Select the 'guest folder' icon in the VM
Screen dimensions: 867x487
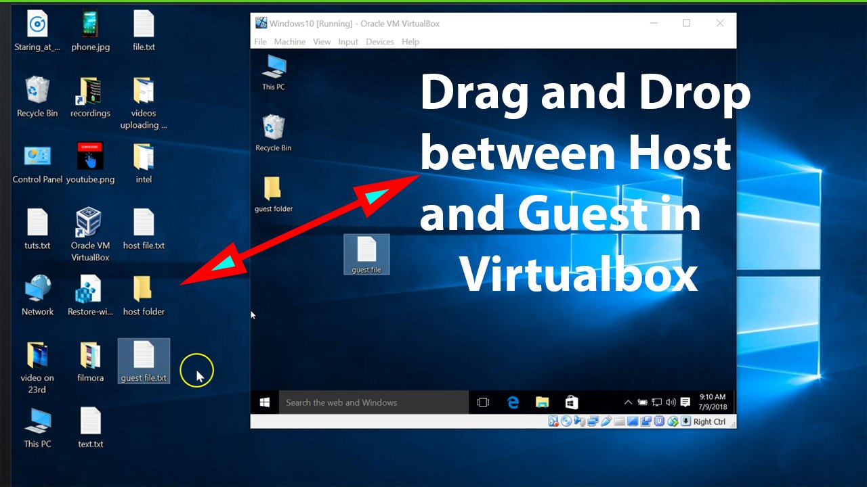(274, 195)
